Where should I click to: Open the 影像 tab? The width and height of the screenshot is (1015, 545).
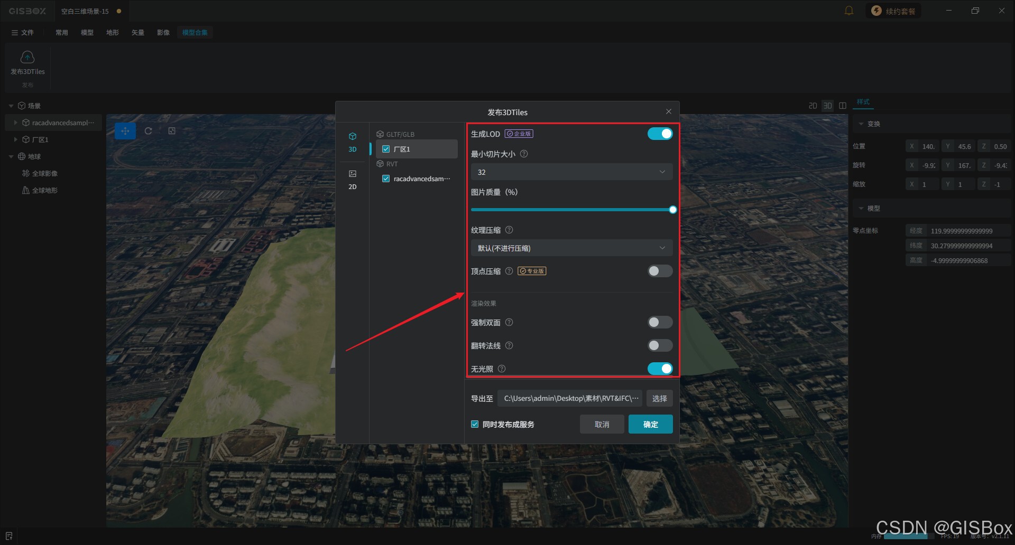pyautogui.click(x=163, y=32)
